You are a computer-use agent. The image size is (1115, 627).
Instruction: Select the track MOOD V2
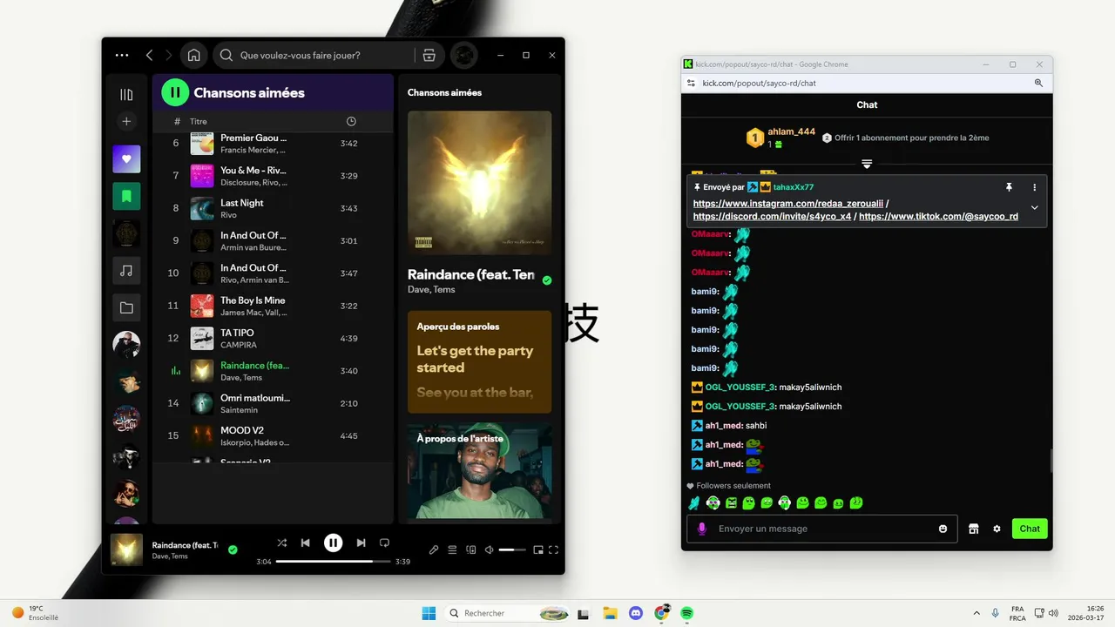(273, 435)
